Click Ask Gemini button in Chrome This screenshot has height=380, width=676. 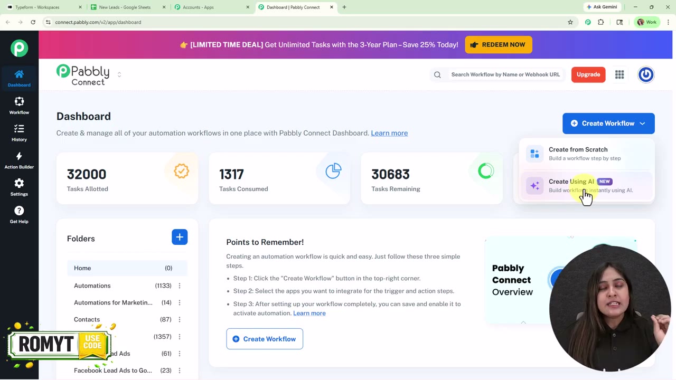(602, 7)
